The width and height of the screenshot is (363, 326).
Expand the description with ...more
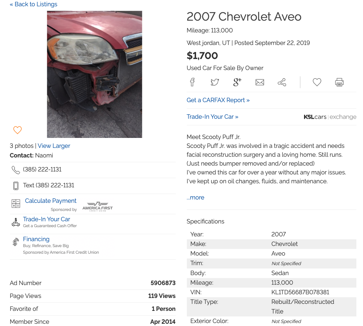[x=195, y=197]
